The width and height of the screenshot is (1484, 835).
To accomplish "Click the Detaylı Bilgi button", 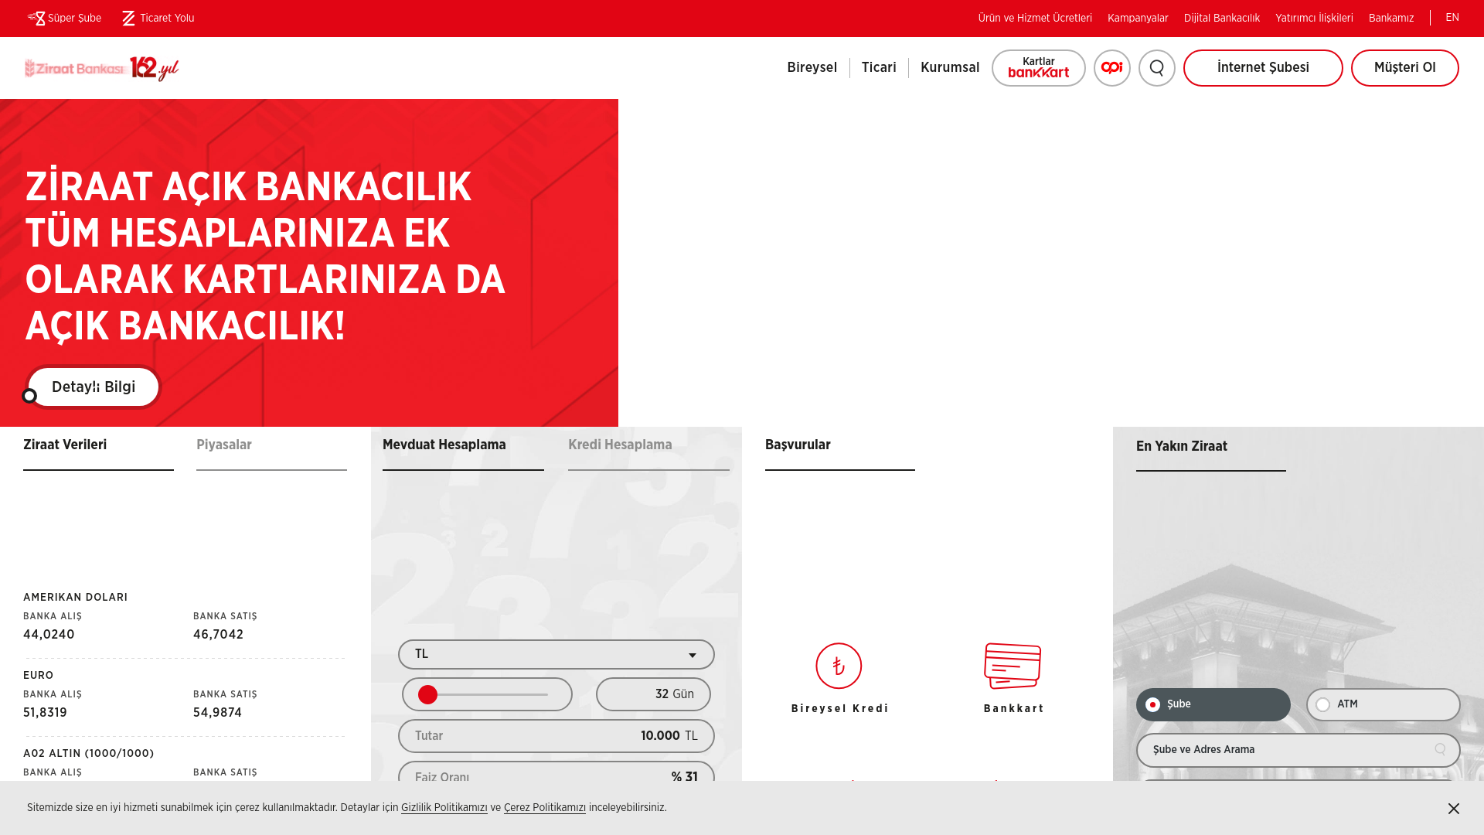I will click(94, 387).
